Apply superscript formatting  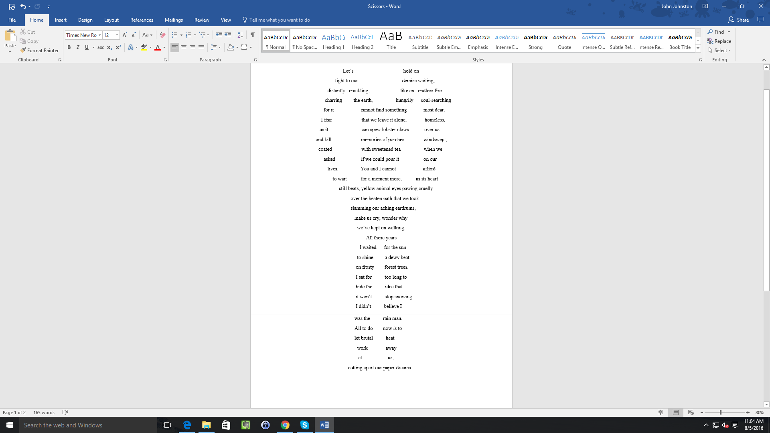(x=118, y=47)
